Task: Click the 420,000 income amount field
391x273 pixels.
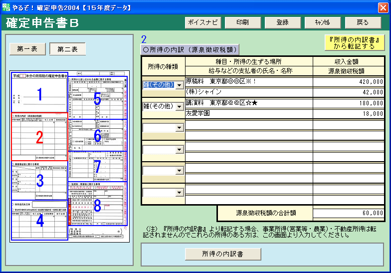Action: (348, 82)
